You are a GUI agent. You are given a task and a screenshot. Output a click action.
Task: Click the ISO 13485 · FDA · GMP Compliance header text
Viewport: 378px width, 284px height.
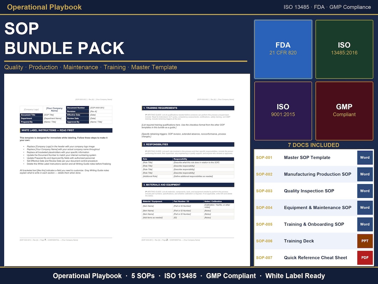(x=327, y=7)
